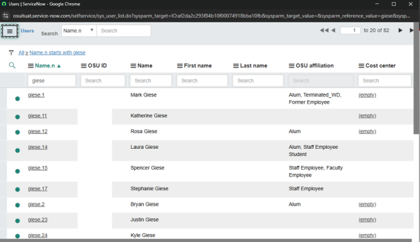The image size is (420, 242).
Task: Click All breadcrumb filter link
Action: point(21,52)
